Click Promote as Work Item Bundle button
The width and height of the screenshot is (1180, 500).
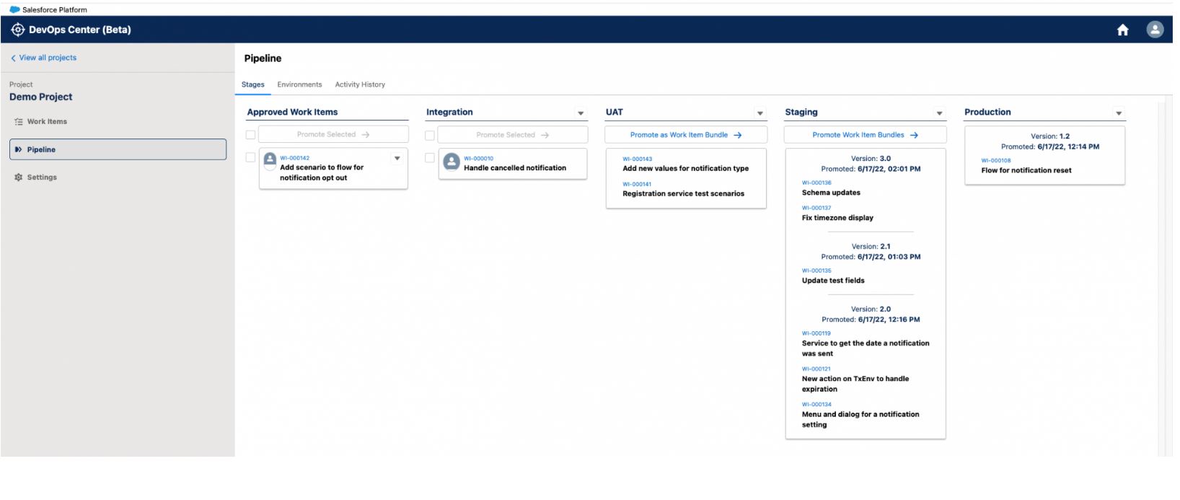tap(686, 135)
